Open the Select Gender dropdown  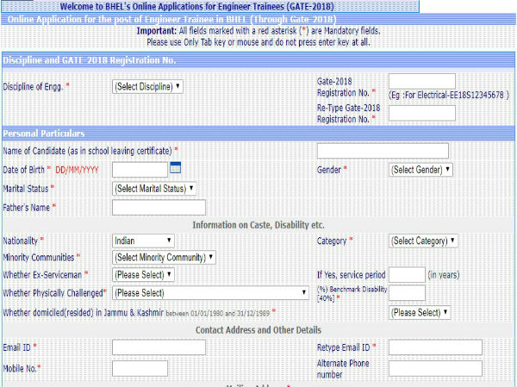click(x=420, y=169)
